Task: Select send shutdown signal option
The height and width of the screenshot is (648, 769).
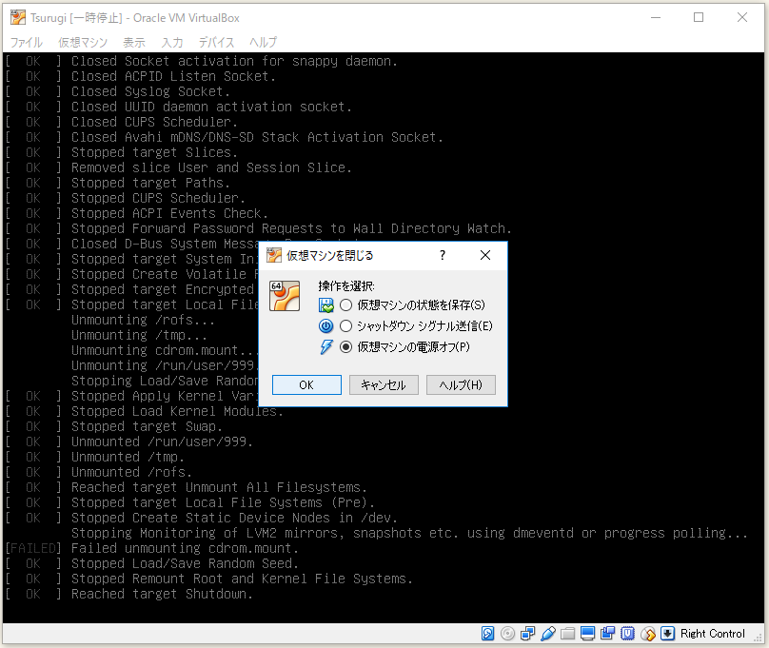Action: click(416, 326)
